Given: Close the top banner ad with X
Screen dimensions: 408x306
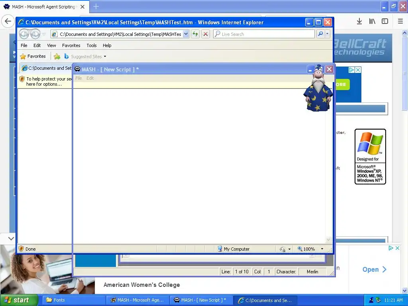Looking at the screenshot, I should [358, 70].
